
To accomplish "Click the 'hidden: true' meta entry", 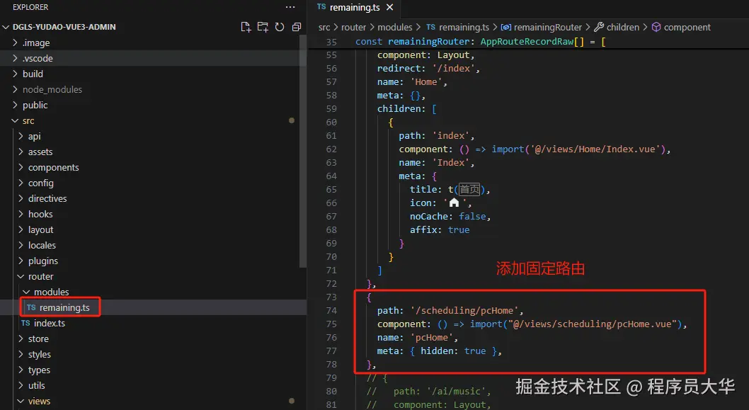I will coord(453,351).
